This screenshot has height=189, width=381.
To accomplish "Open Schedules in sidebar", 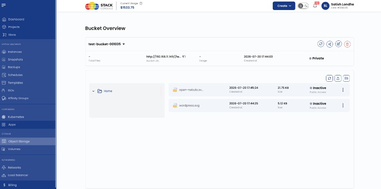I will (x=15, y=75).
